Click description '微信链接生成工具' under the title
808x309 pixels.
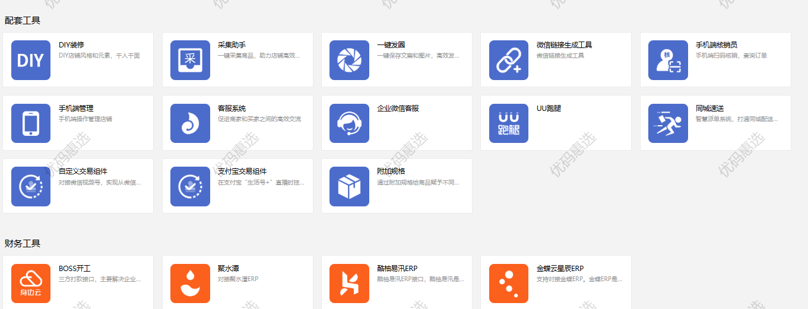[560, 56]
